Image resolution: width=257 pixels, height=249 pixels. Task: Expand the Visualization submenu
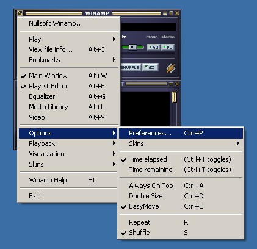68,154
